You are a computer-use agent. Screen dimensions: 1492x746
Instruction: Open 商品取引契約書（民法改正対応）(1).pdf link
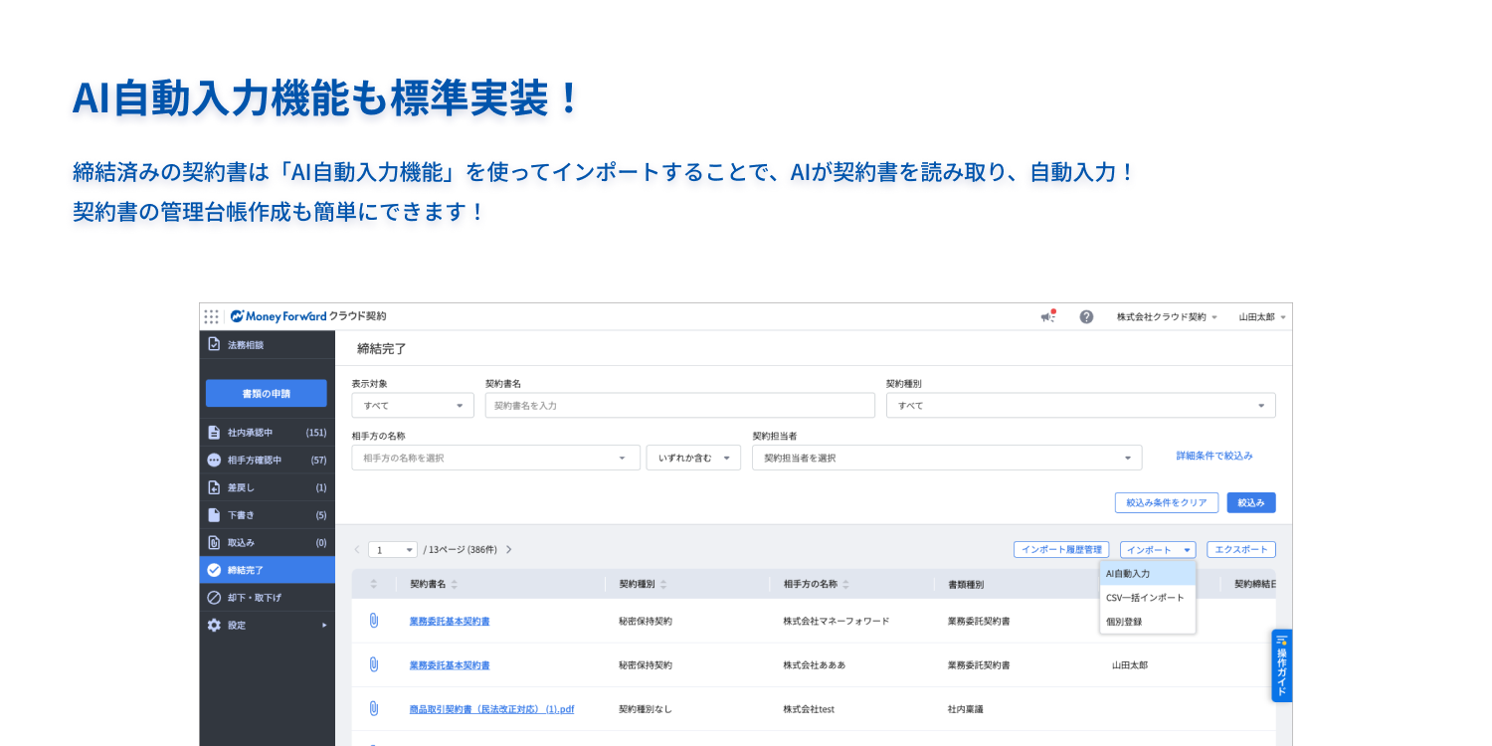pos(492,709)
